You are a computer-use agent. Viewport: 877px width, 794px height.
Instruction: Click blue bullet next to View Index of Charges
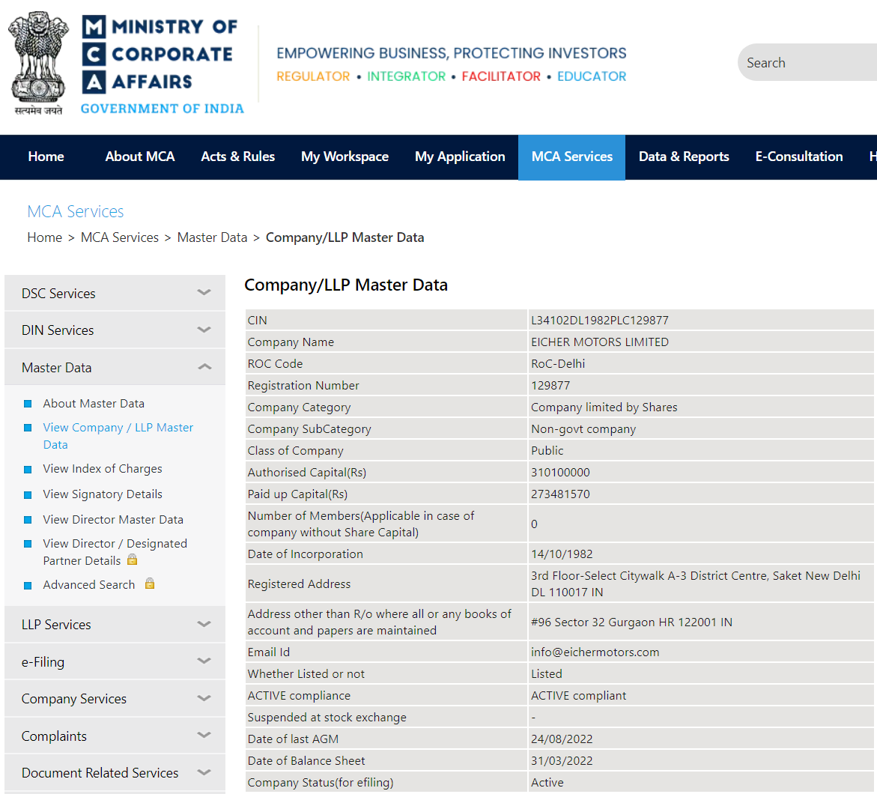[x=28, y=470]
